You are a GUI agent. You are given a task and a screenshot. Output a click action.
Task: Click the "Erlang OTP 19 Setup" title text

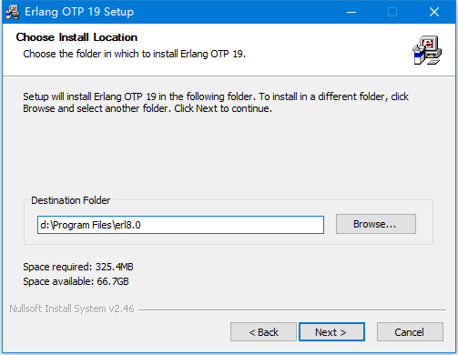click(x=79, y=12)
